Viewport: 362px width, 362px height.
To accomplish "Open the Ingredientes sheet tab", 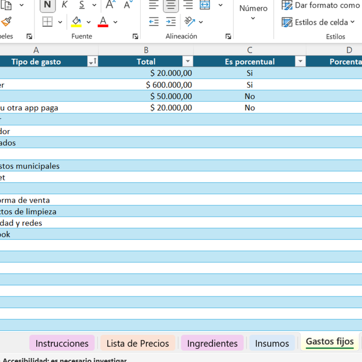I will tap(212, 343).
